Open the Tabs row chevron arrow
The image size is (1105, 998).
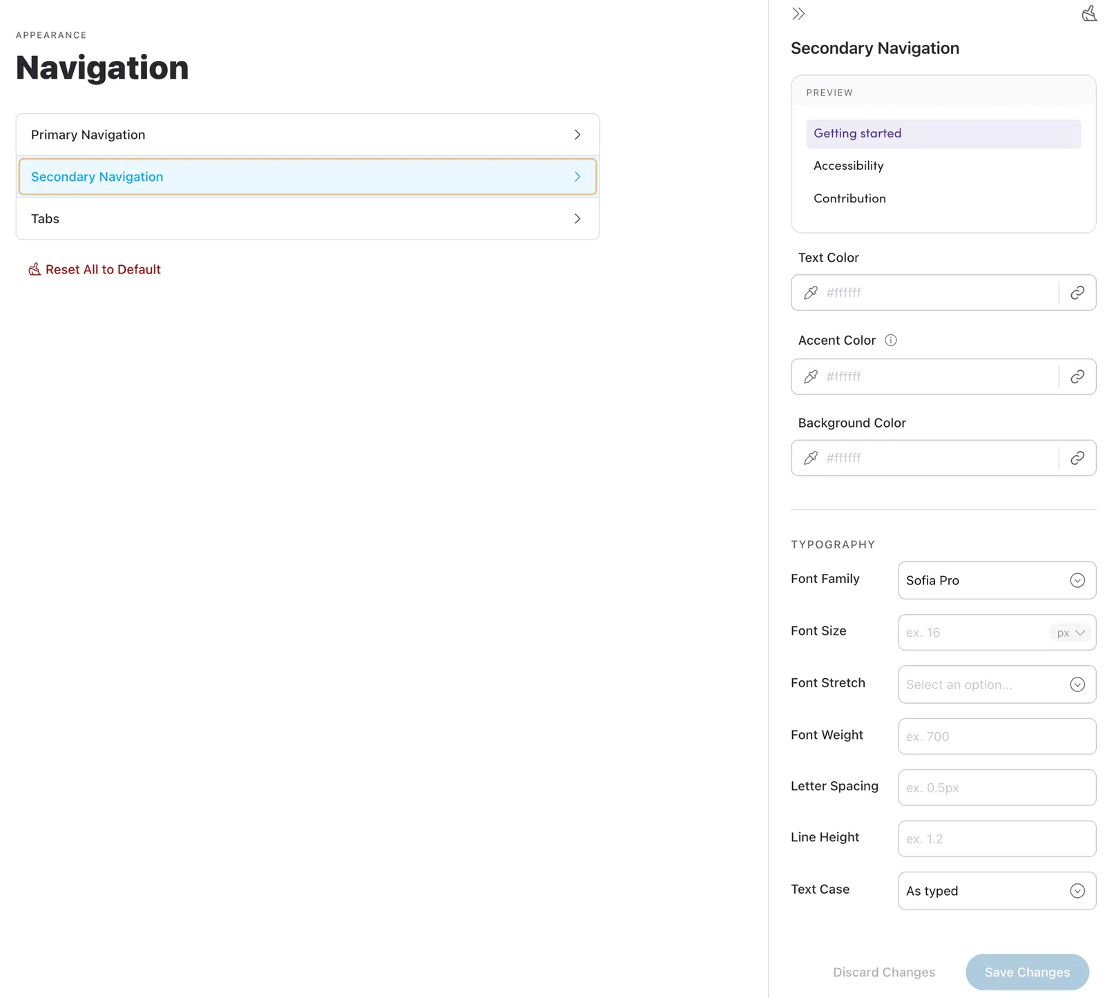tap(577, 219)
